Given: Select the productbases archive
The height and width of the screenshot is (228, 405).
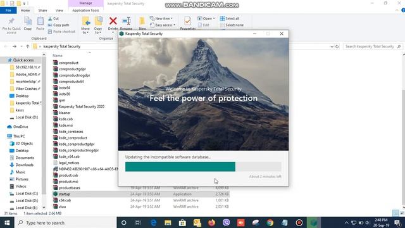Looking at the screenshot, I should coord(69,188).
